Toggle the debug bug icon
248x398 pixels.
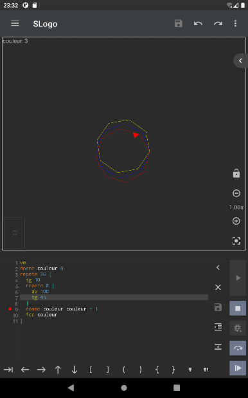238,328
